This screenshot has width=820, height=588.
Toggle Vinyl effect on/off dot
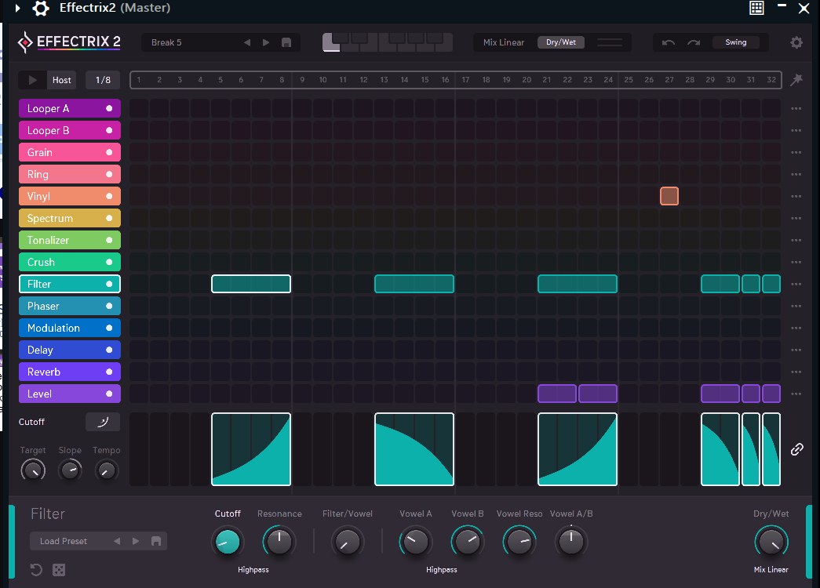(109, 197)
